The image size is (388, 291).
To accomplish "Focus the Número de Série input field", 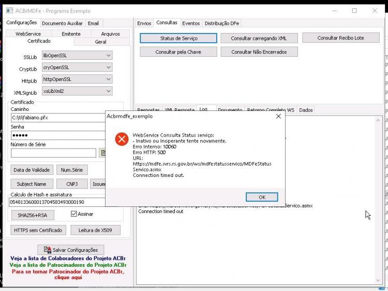I will pos(53,153).
